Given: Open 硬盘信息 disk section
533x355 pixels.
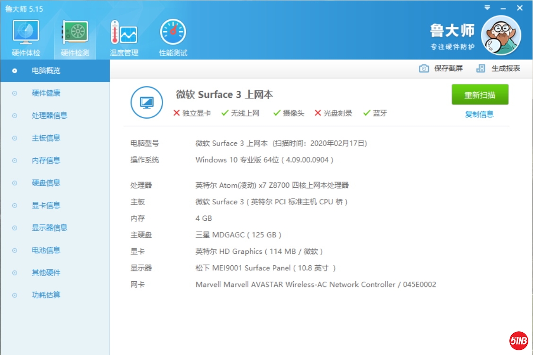Looking at the screenshot, I should 46,183.
